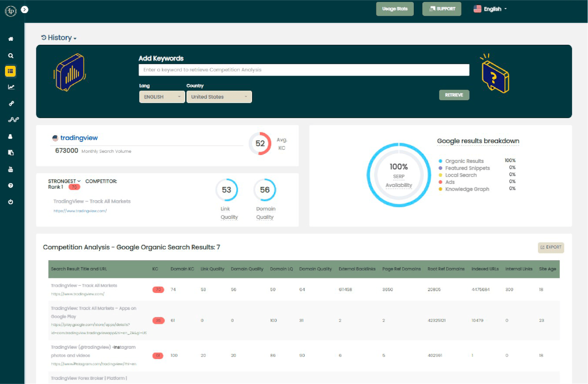Open the Instagram tradingview URL in table

coord(93,364)
